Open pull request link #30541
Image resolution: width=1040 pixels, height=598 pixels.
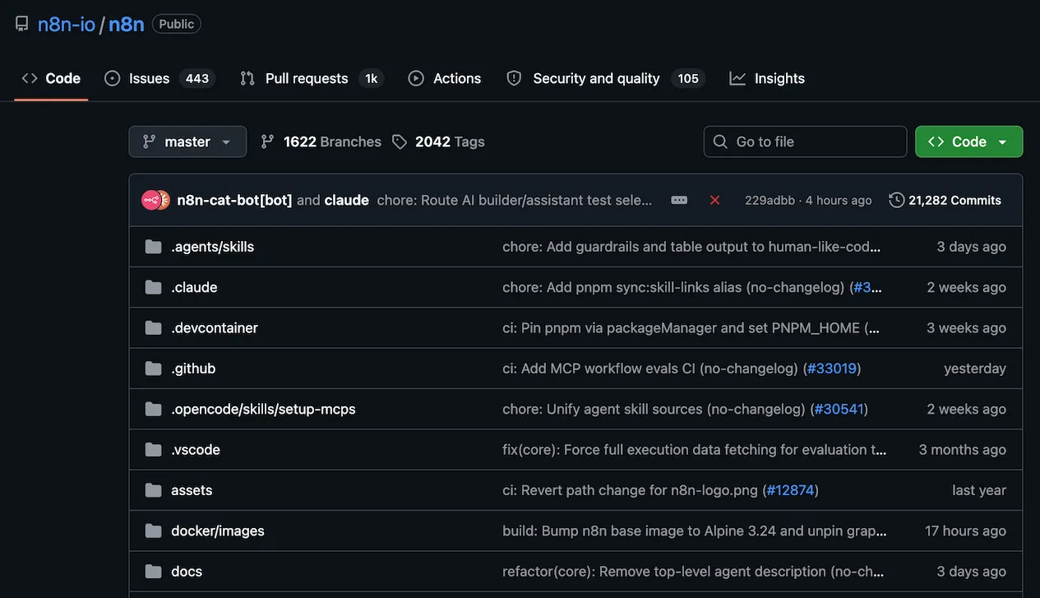839,409
